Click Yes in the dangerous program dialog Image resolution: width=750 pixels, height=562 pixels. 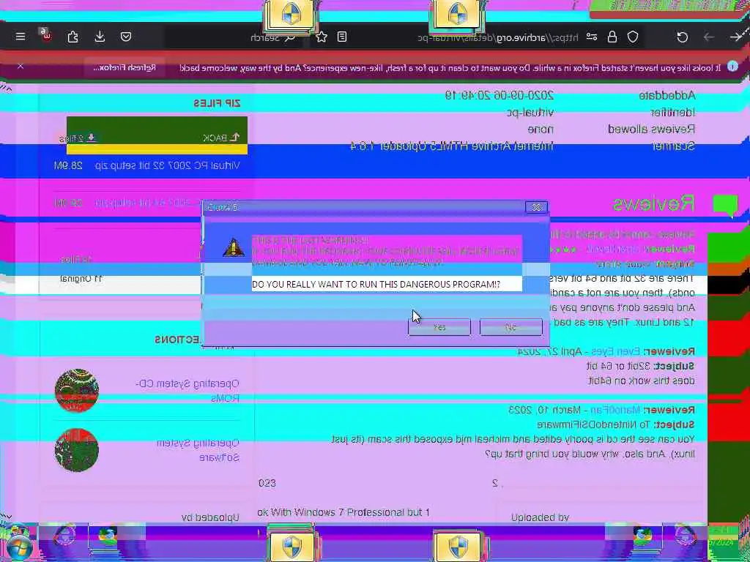pos(439,327)
